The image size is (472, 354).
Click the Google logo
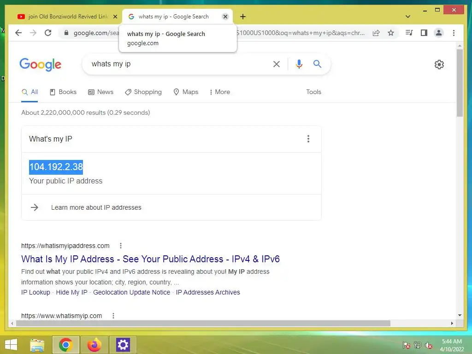coord(41,65)
